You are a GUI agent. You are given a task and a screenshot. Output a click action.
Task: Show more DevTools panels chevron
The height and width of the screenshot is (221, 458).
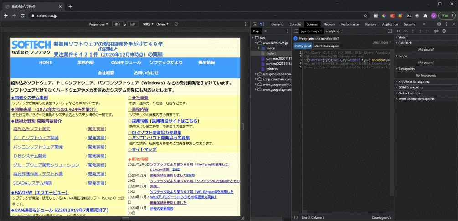(x=424, y=24)
